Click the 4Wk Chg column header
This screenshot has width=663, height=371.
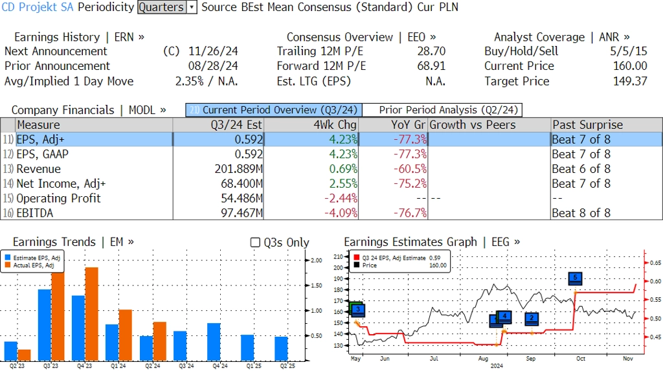click(311, 125)
